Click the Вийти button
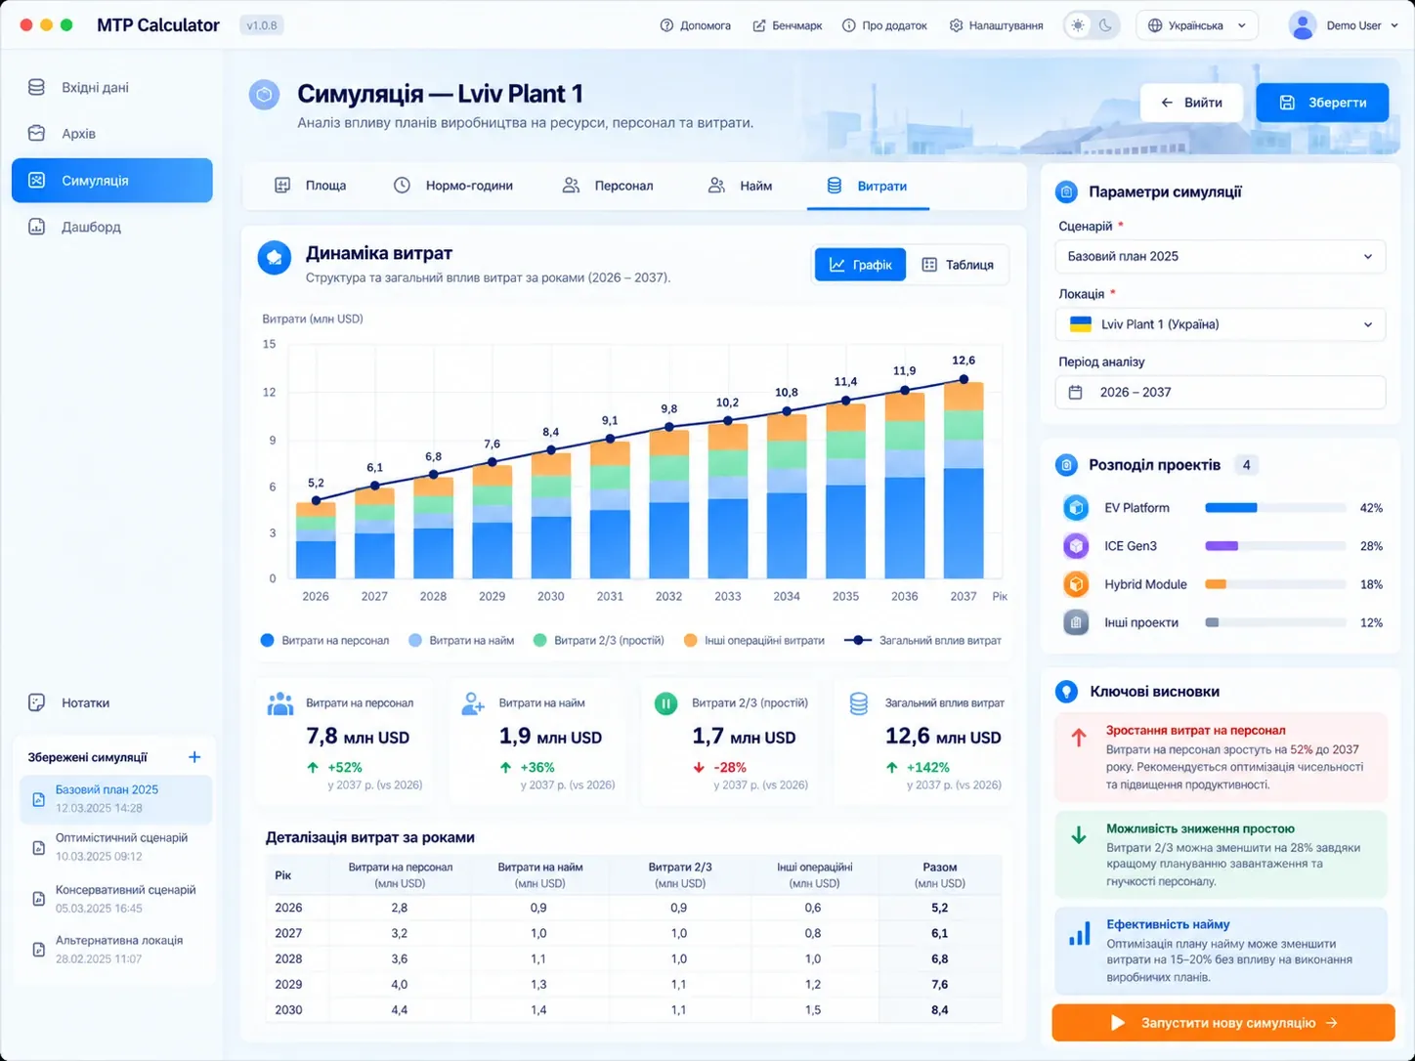 coord(1191,103)
